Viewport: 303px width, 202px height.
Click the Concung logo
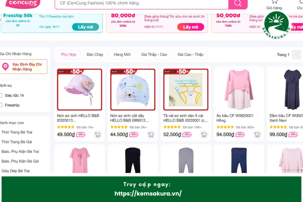click(23, 3)
